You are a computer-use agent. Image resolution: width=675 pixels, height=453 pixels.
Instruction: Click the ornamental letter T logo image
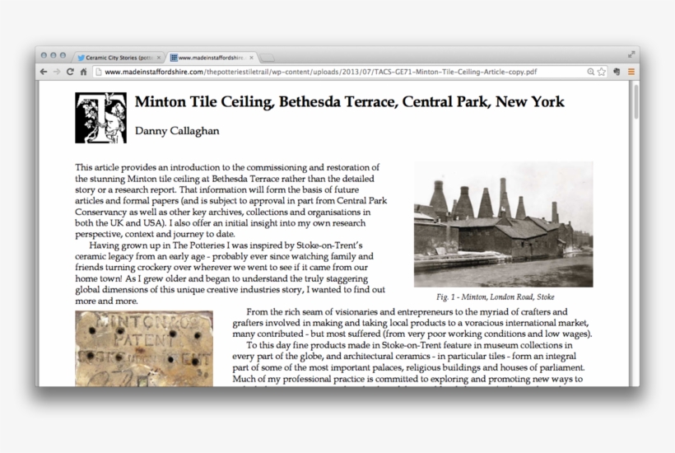pos(100,118)
